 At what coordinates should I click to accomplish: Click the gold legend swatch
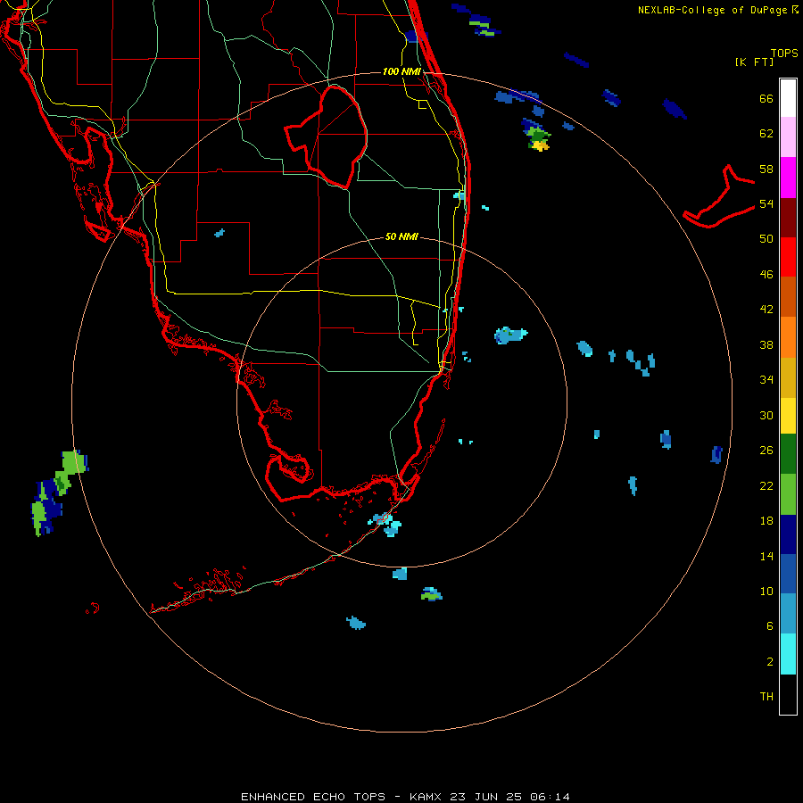coord(788,377)
